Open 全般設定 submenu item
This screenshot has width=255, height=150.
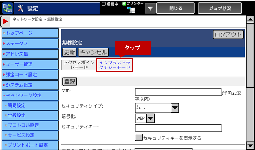click(x=30, y=116)
